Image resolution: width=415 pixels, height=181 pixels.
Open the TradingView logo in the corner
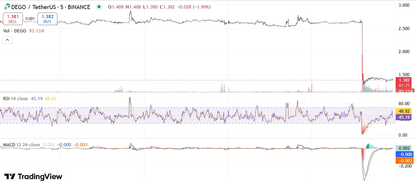33,177
